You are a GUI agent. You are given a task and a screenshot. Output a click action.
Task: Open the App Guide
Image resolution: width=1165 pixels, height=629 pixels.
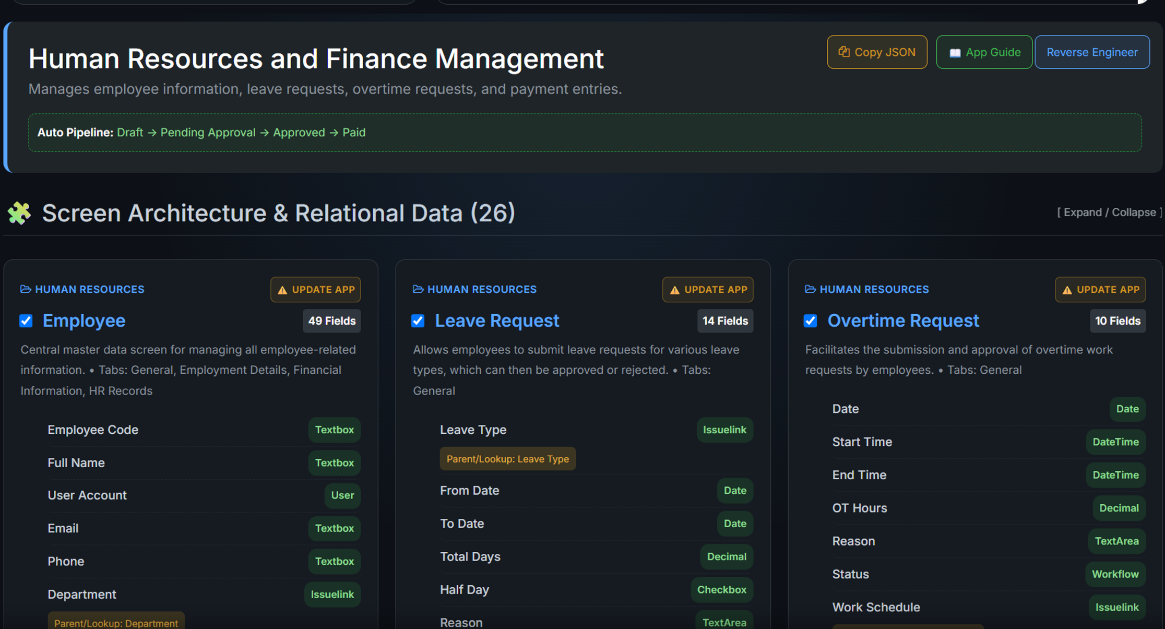tap(984, 52)
